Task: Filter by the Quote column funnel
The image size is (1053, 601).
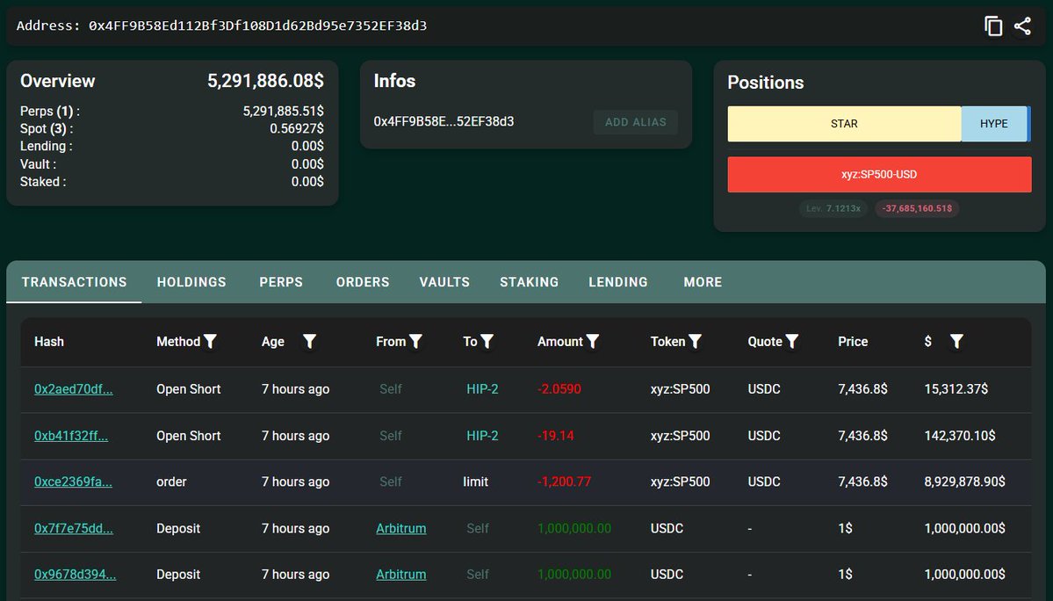Action: point(792,342)
